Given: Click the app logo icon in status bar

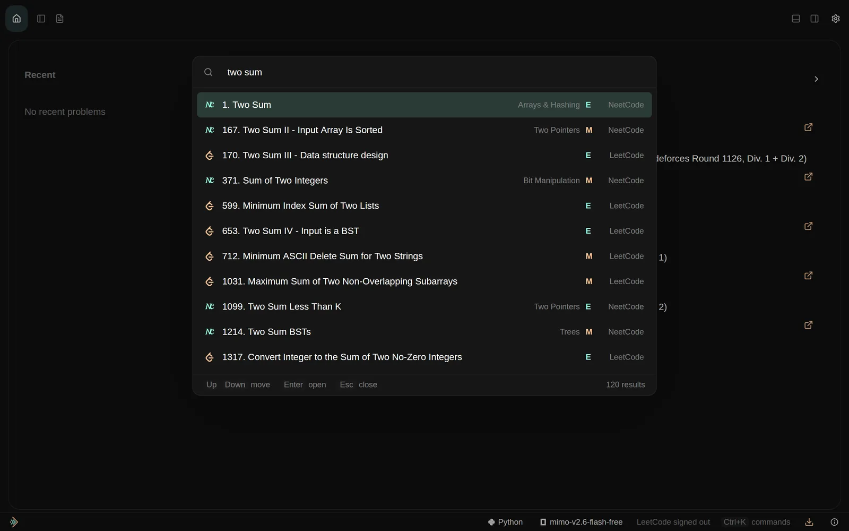Looking at the screenshot, I should point(14,522).
